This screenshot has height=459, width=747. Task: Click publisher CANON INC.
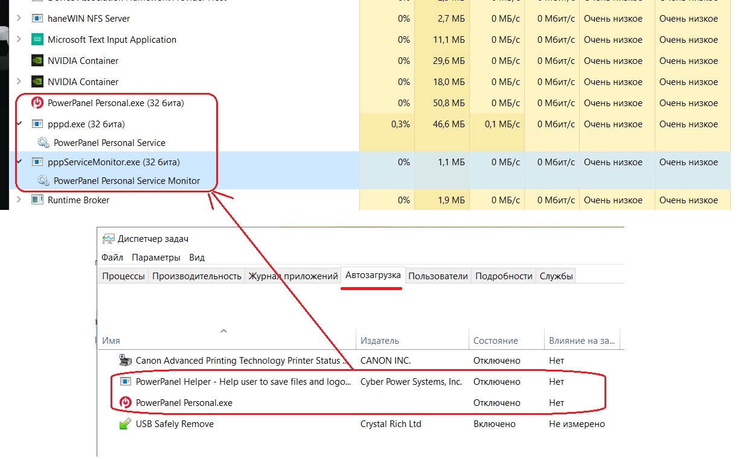385,361
